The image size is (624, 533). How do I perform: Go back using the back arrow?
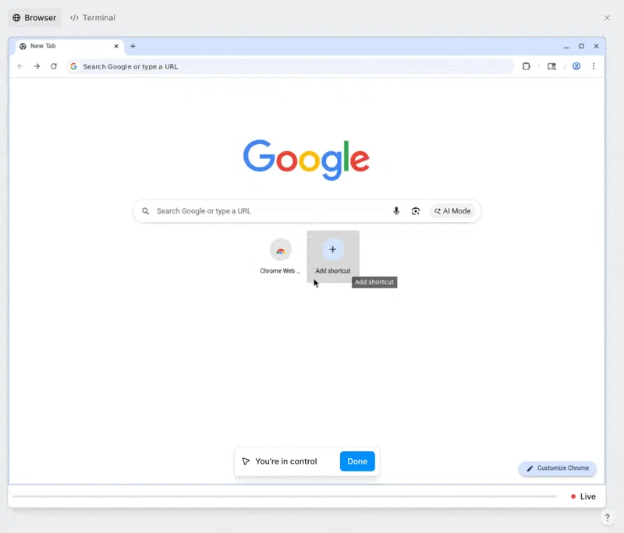point(20,66)
